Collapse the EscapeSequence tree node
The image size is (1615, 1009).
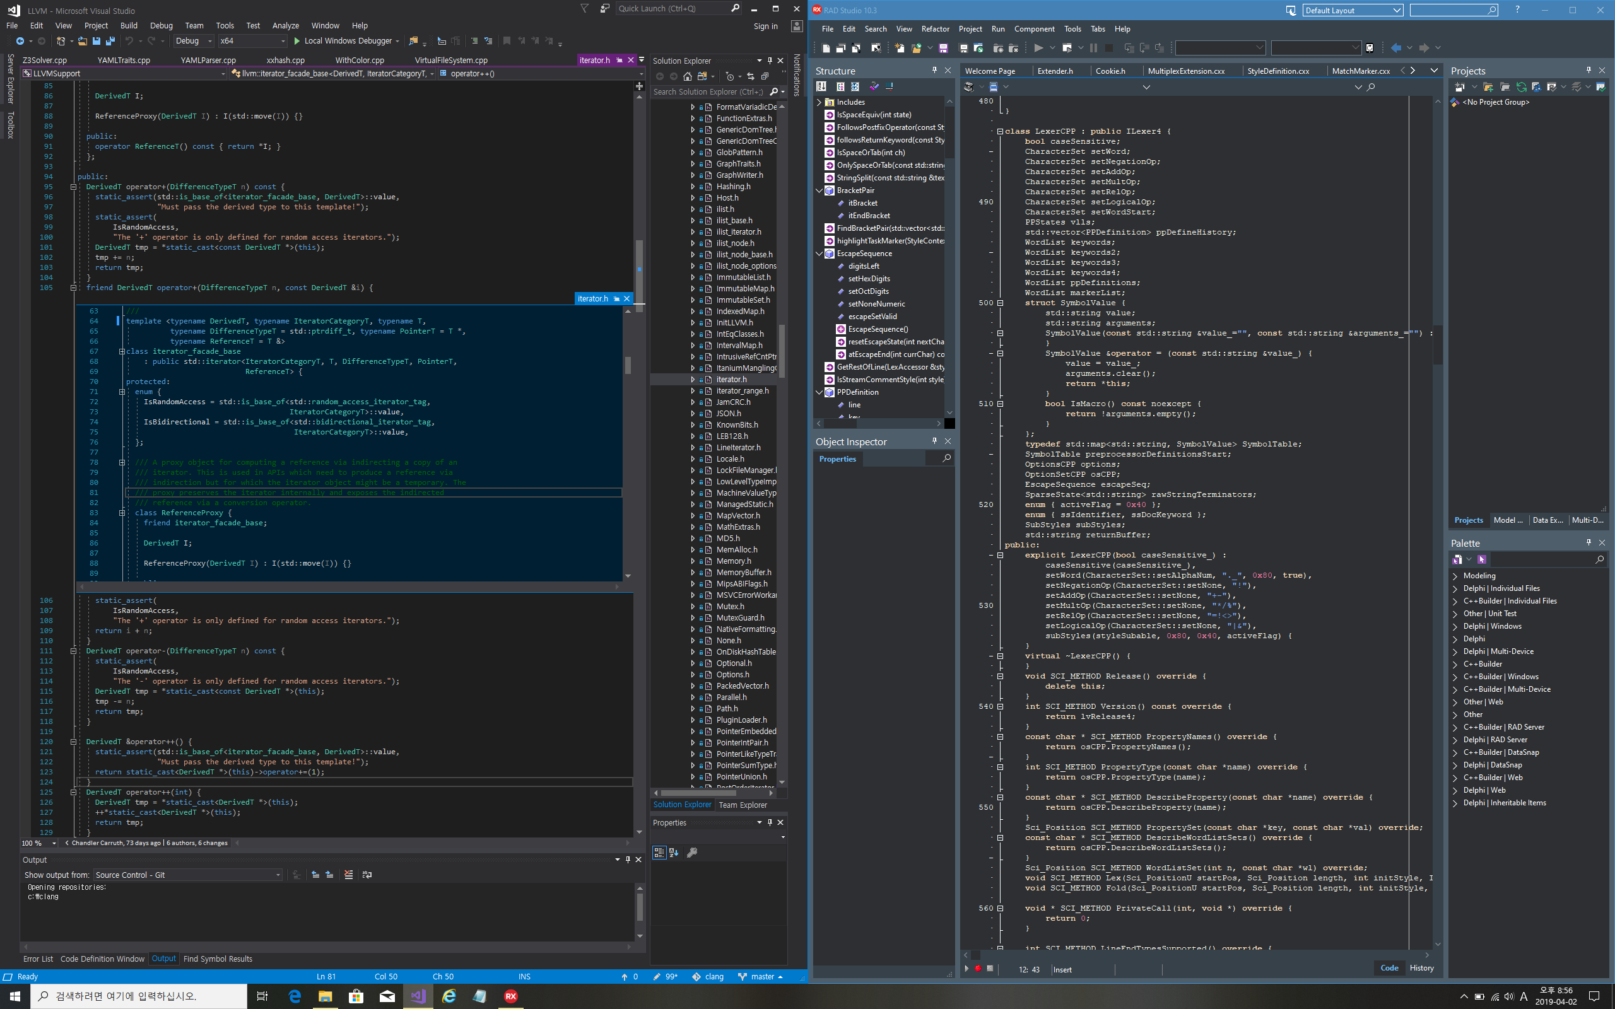click(819, 254)
